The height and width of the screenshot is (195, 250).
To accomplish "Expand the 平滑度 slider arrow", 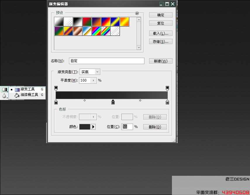I will (93, 80).
